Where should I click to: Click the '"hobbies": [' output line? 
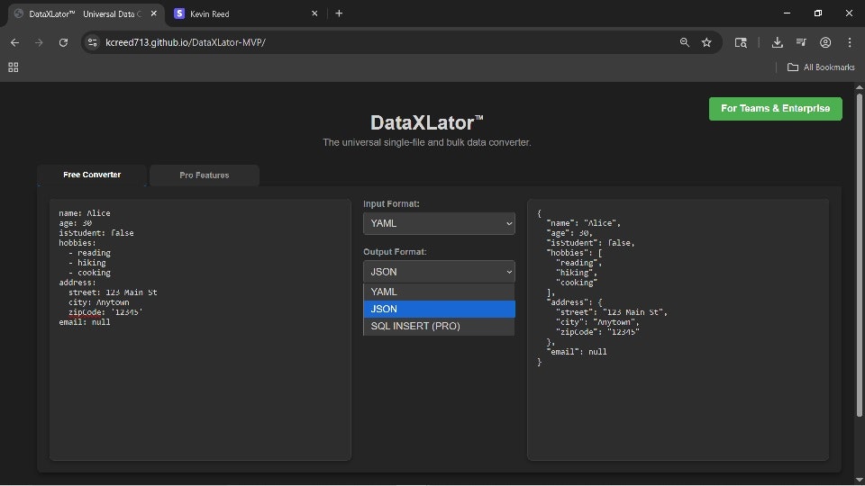[574, 253]
